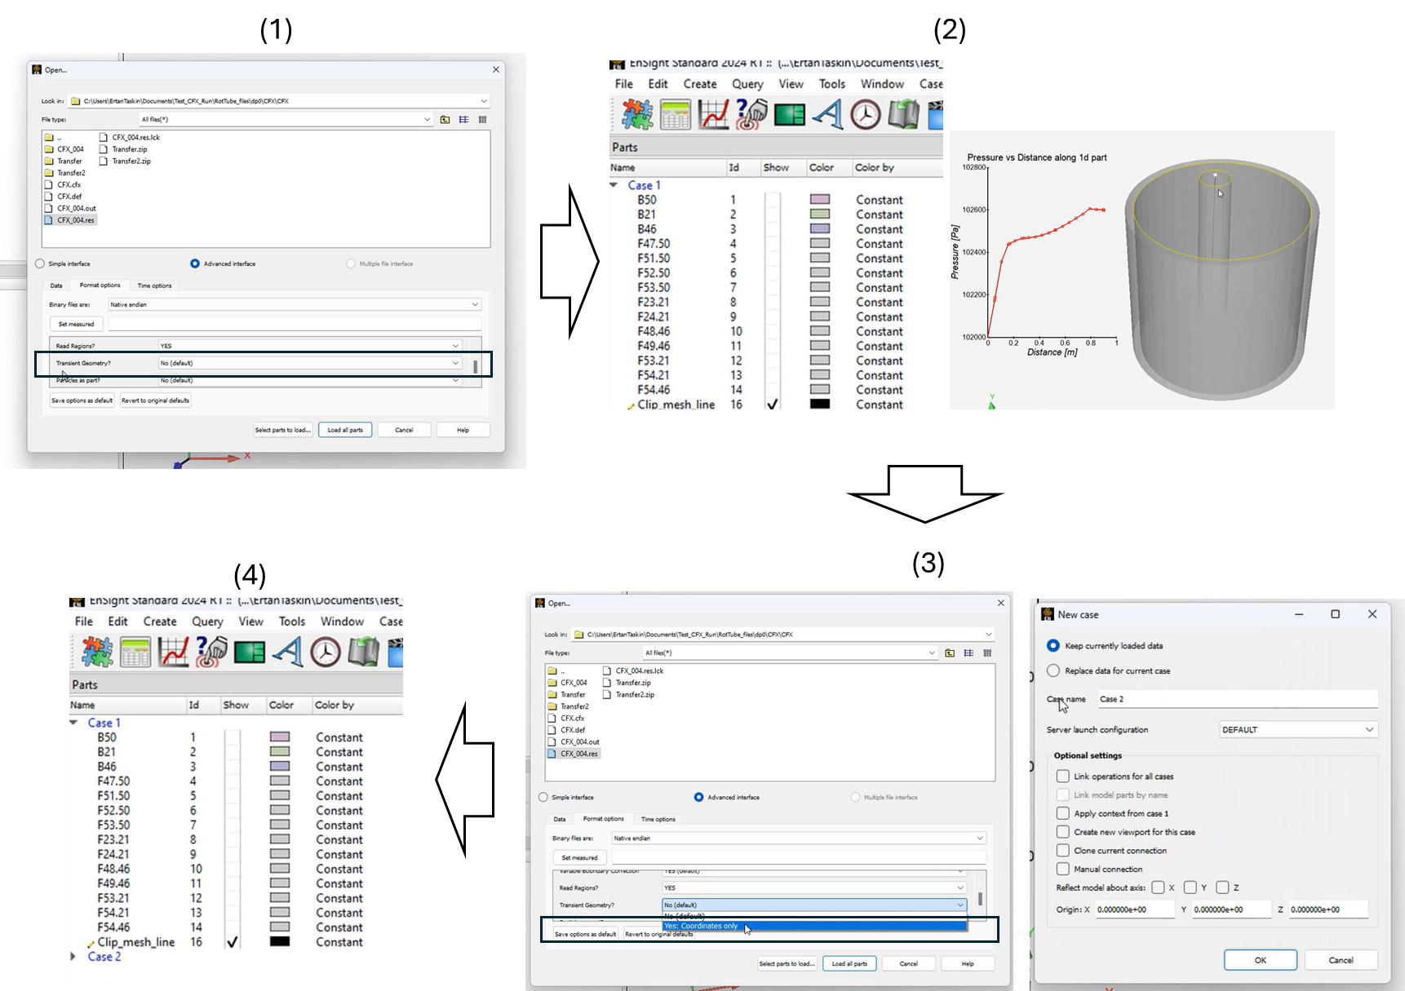Select the annotation 'A' tool icon
This screenshot has width=1405, height=991.
pyautogui.click(x=827, y=114)
